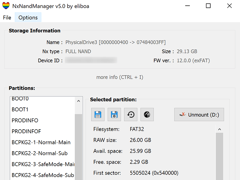
Task: Select BOOT0 in the partitions list
Action: [x=20, y=99]
